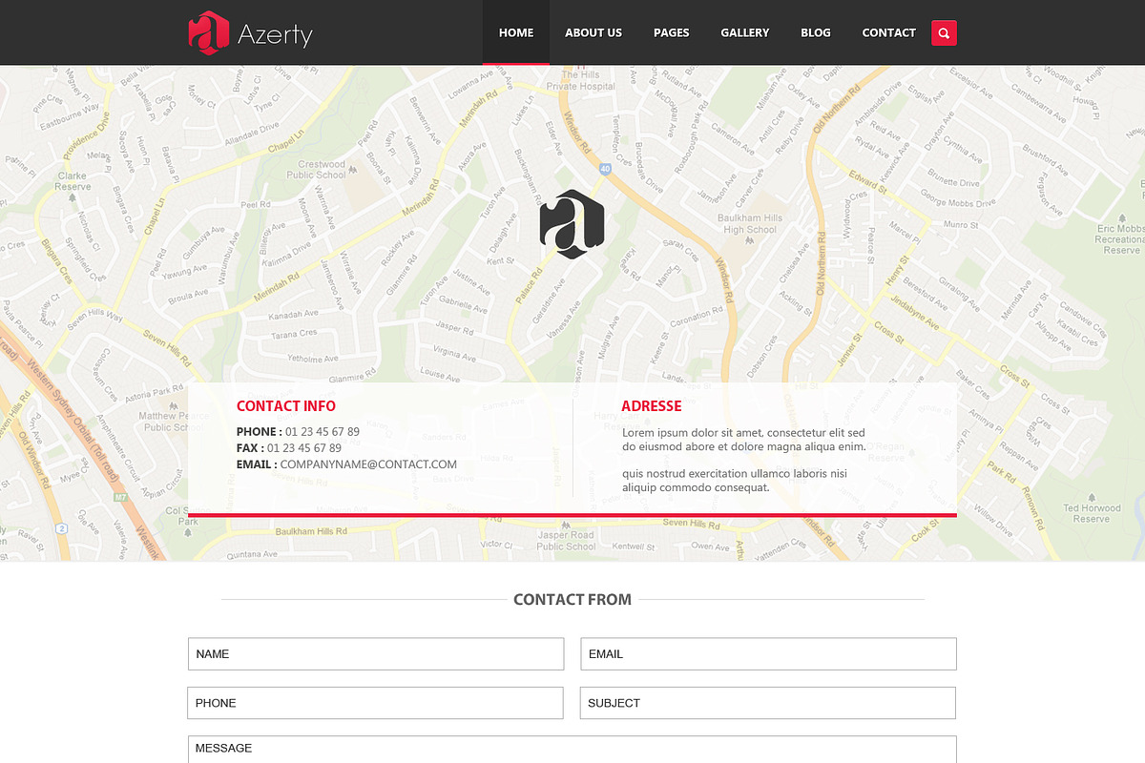Focus the Subject input field

tap(767, 703)
